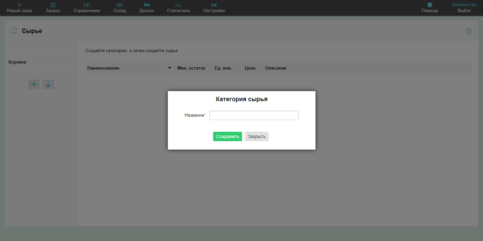Click the Сохранить button
Image resolution: width=483 pixels, height=241 pixels.
(228, 136)
